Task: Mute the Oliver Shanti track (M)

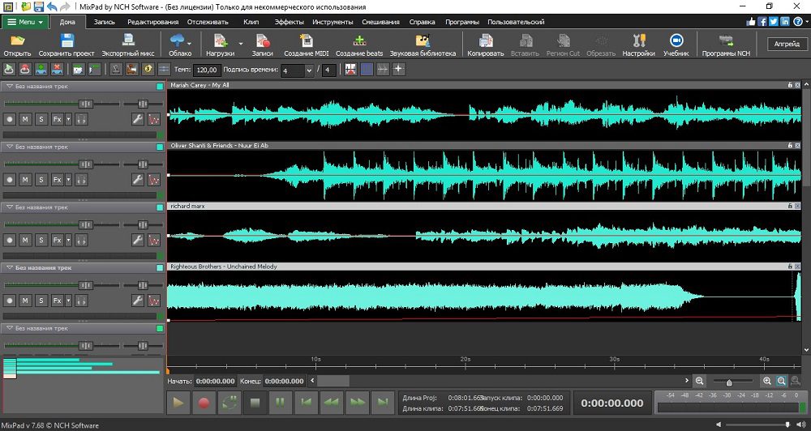Action: (x=25, y=180)
